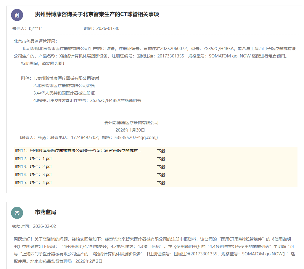Download the 附件4 file 3.pdf
304x269 pixels.
pos(161,175)
